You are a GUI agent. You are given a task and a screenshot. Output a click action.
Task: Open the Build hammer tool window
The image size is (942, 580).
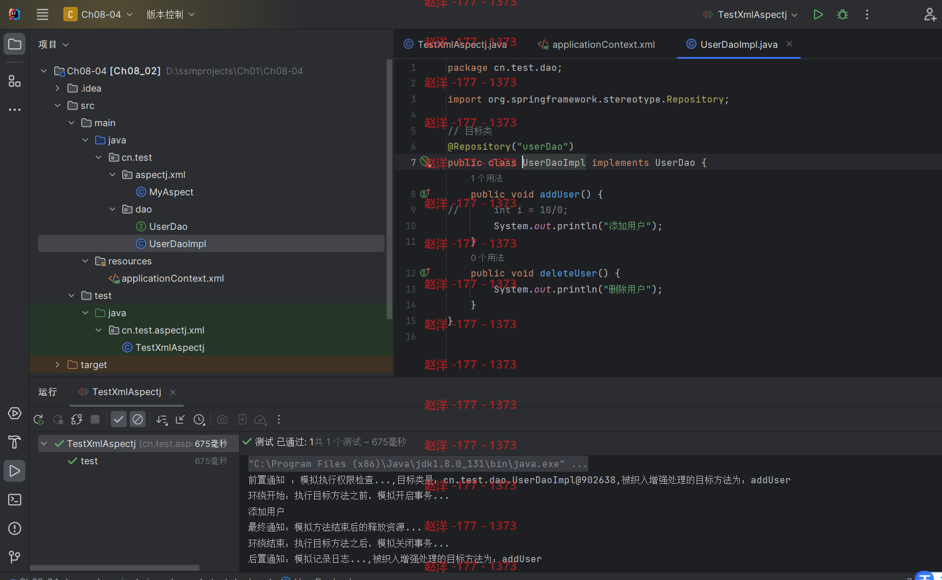14,442
